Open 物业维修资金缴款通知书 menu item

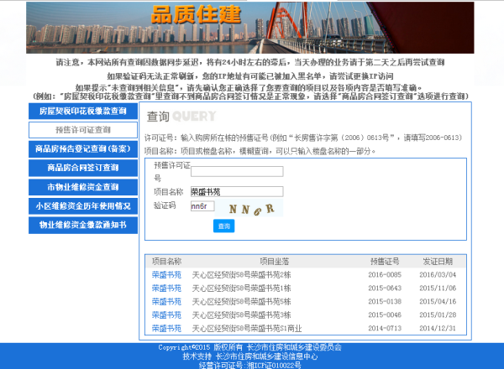[82, 225]
